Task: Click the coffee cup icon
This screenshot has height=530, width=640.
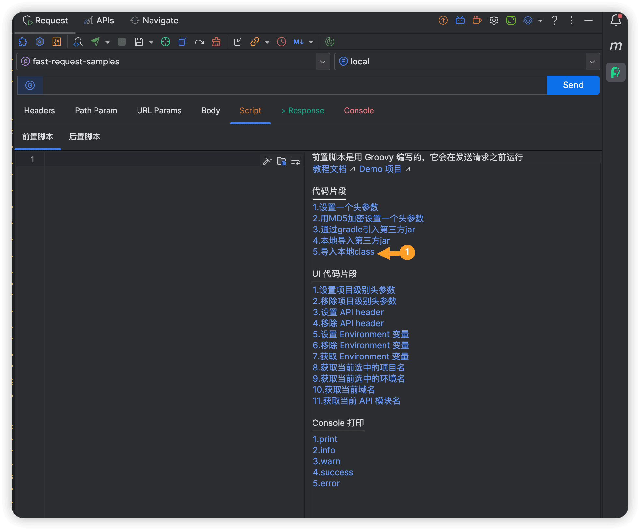Action: pyautogui.click(x=477, y=20)
